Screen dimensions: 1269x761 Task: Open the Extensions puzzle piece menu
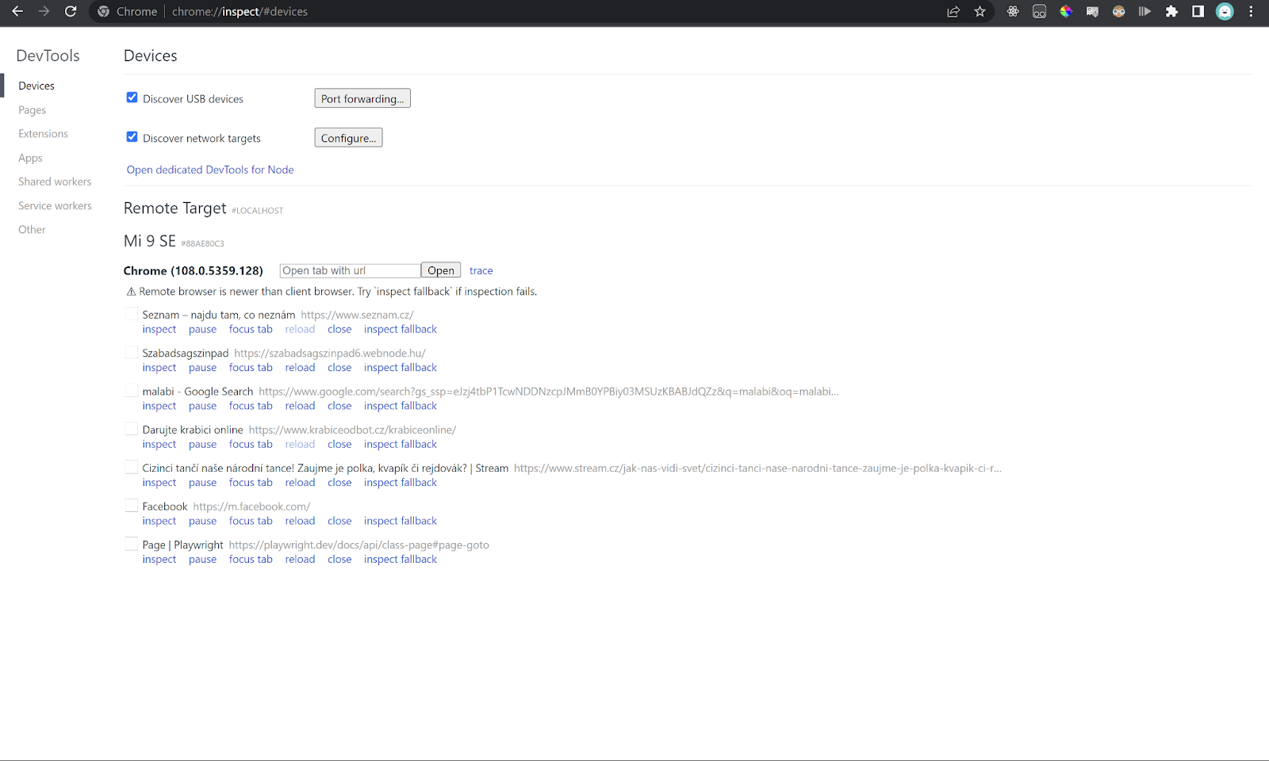[x=1171, y=11]
